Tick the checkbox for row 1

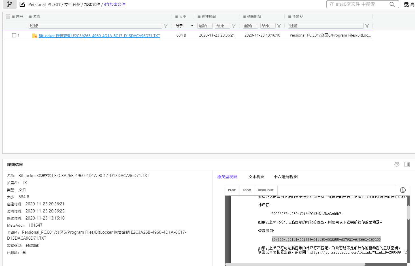point(14,35)
